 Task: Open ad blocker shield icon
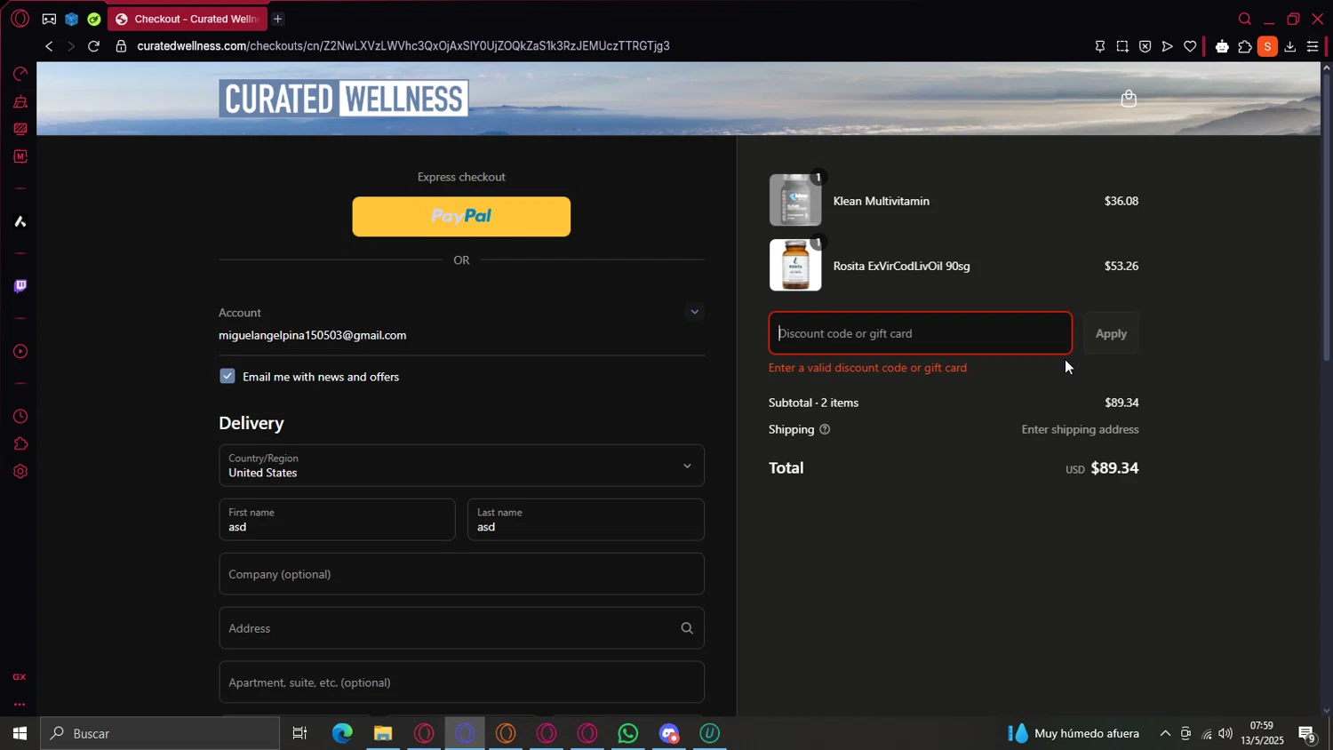1145,46
